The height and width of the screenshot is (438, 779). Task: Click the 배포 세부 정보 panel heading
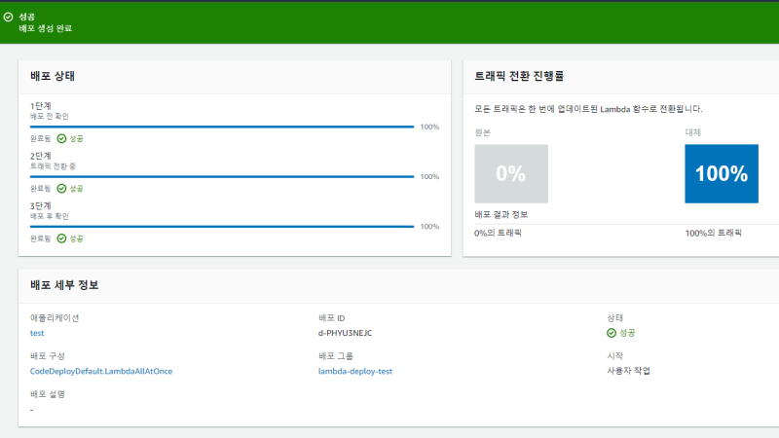64,285
